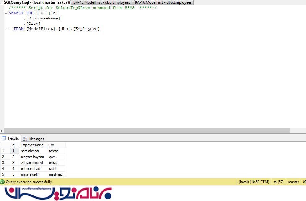This screenshot has width=306, height=201.
Task: Select the City column header
Action: (x=51, y=145)
